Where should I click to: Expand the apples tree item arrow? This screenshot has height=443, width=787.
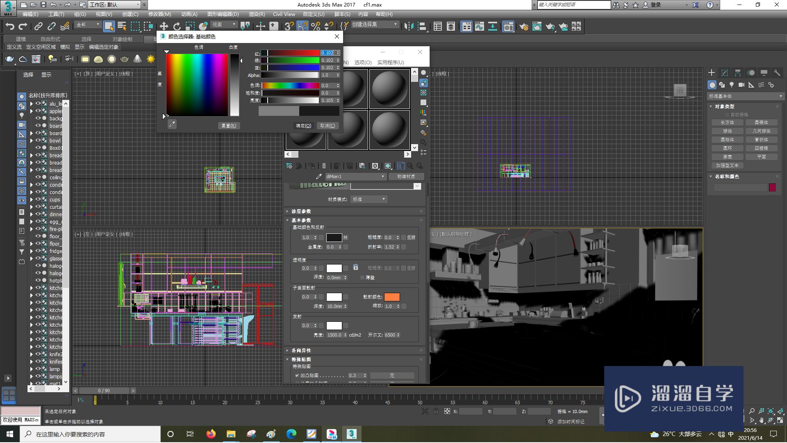pyautogui.click(x=31, y=111)
